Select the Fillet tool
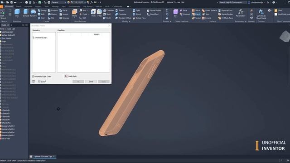 (x=100, y=13)
